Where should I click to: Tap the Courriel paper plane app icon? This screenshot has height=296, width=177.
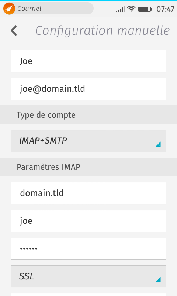[x=9, y=9]
